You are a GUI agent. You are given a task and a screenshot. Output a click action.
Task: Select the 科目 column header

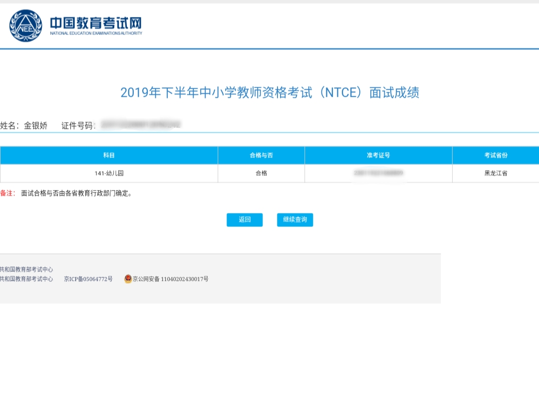coord(109,156)
